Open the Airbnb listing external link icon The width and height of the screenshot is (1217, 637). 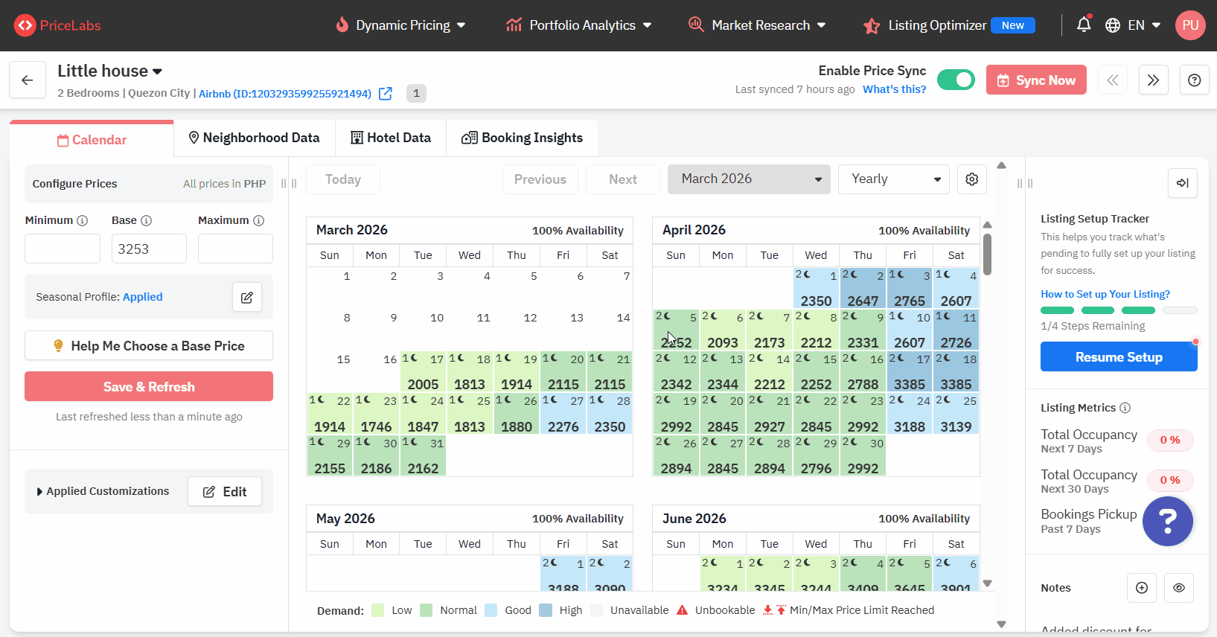(x=386, y=94)
